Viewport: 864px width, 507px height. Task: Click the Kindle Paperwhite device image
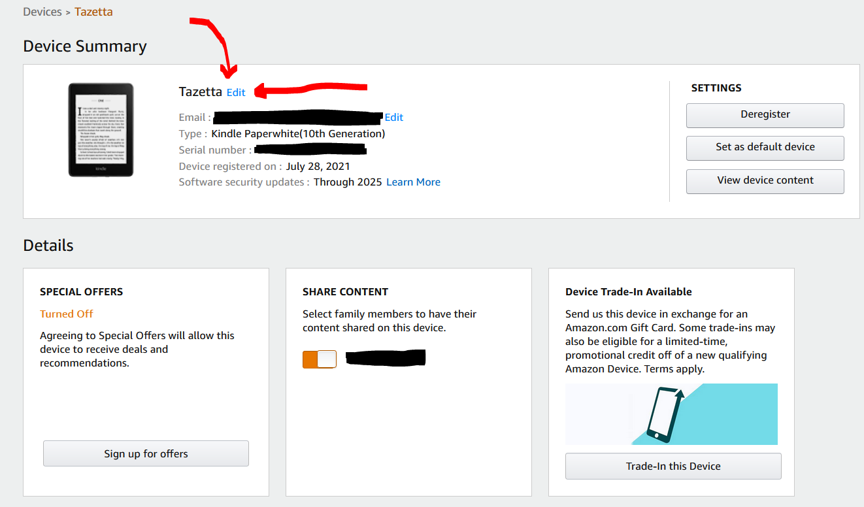coord(101,129)
